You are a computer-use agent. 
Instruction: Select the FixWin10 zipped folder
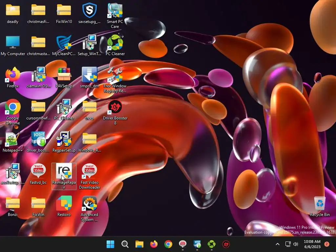(x=64, y=13)
